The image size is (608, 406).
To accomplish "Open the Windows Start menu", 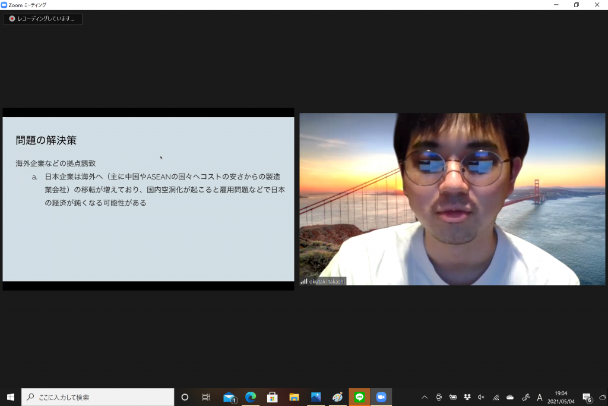I will point(11,397).
